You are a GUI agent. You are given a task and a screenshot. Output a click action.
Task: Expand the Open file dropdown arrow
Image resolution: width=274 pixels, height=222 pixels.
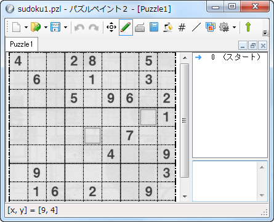click(x=46, y=27)
